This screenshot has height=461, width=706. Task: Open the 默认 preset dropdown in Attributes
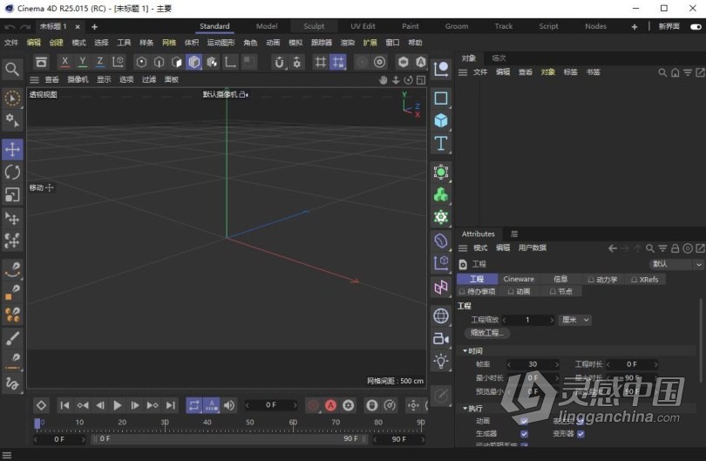(676, 264)
